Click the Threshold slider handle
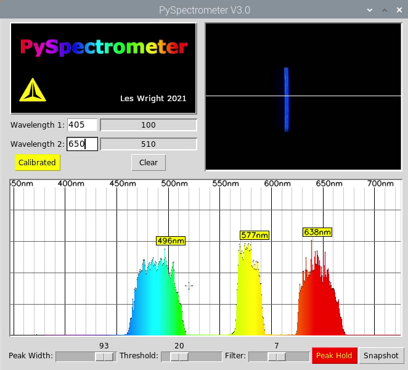 pyautogui.click(x=179, y=356)
